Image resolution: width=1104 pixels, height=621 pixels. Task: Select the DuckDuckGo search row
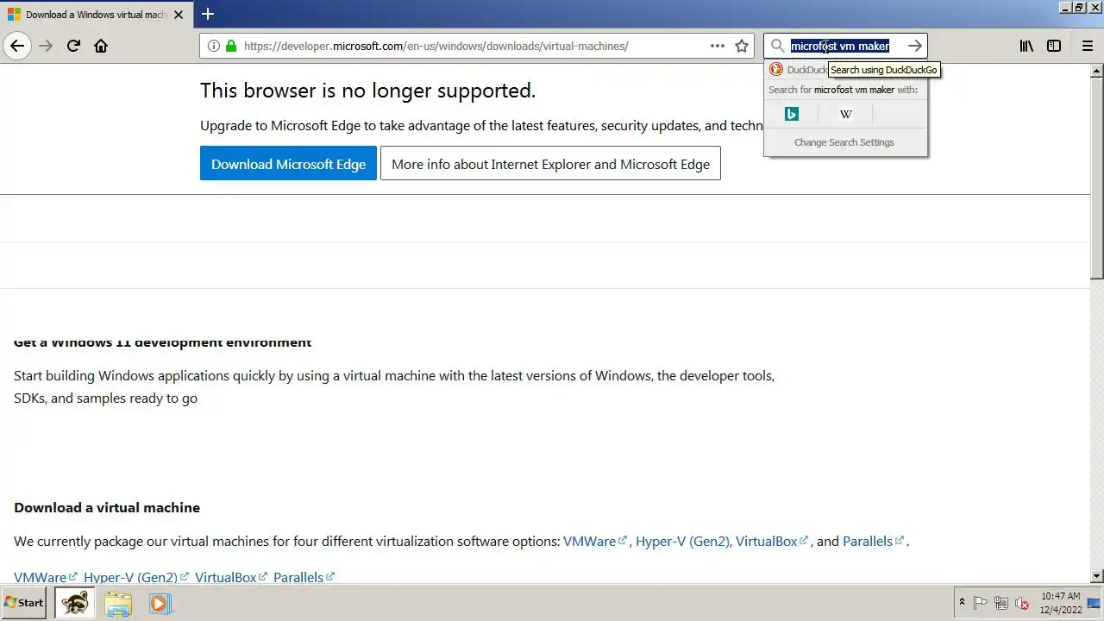(798, 70)
